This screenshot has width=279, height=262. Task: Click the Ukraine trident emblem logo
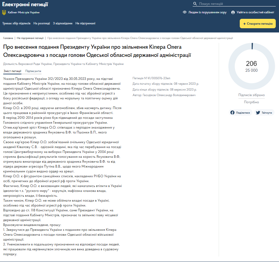4,12
